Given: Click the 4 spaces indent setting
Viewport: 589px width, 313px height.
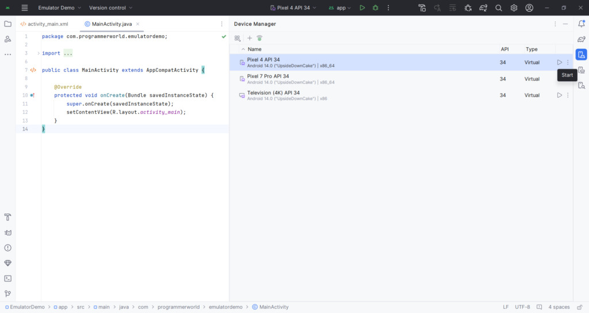Looking at the screenshot, I should coord(559,307).
